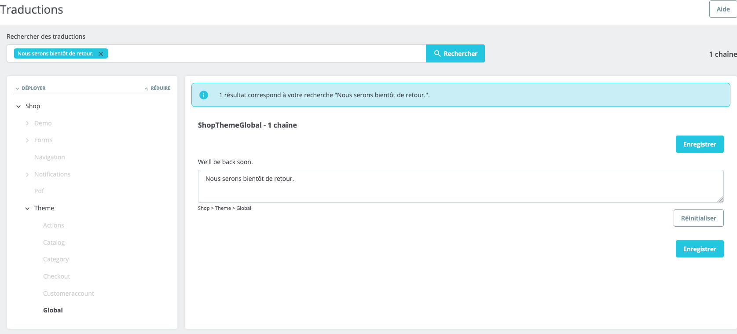Click the bottom Enregistrer button
This screenshot has width=737, height=334.
click(700, 249)
